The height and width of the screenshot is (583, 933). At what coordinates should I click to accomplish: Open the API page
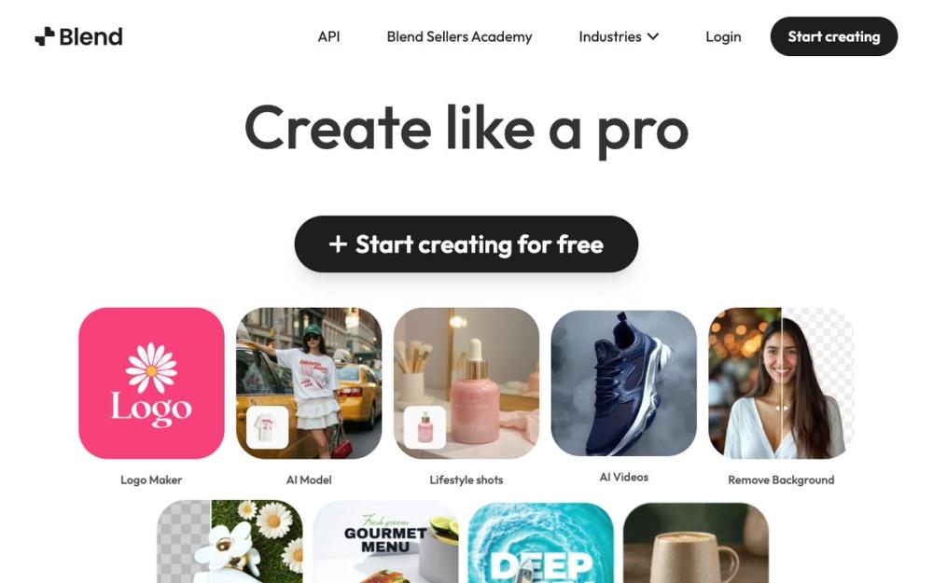(x=328, y=36)
